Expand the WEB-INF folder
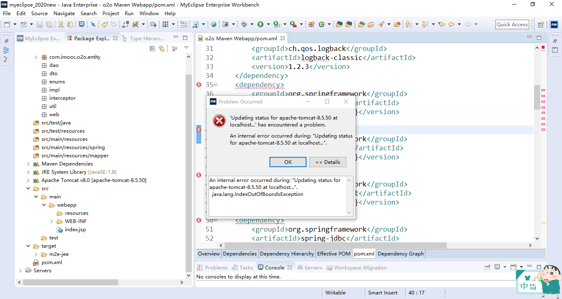Image resolution: width=562 pixels, height=299 pixels. tap(51, 221)
